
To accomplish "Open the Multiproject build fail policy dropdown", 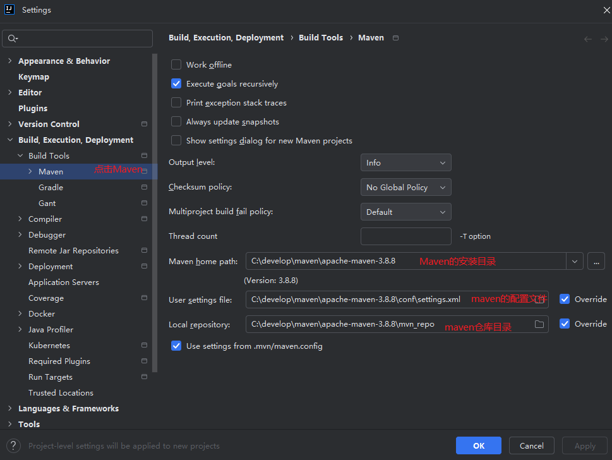I will (406, 212).
